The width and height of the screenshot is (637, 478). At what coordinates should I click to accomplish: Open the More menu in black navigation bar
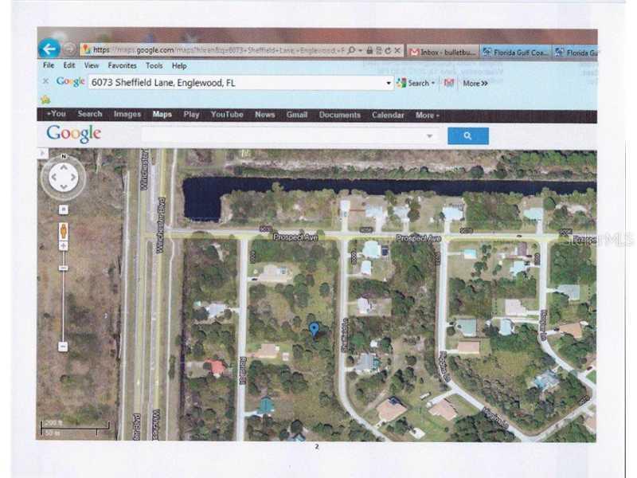pos(427,115)
